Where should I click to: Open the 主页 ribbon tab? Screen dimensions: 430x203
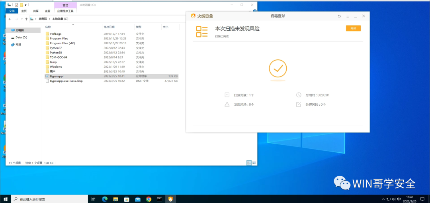(24, 11)
